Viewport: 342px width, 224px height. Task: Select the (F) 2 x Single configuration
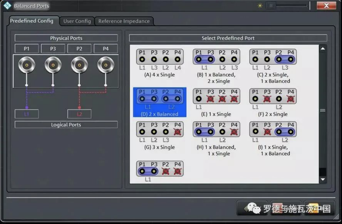(x=273, y=99)
